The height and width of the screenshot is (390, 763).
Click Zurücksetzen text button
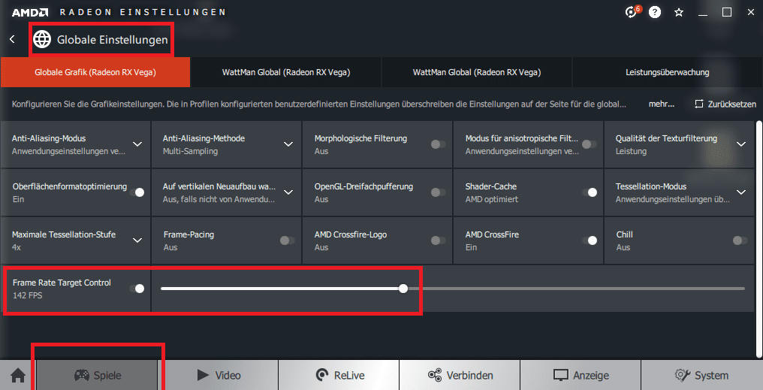tap(732, 104)
